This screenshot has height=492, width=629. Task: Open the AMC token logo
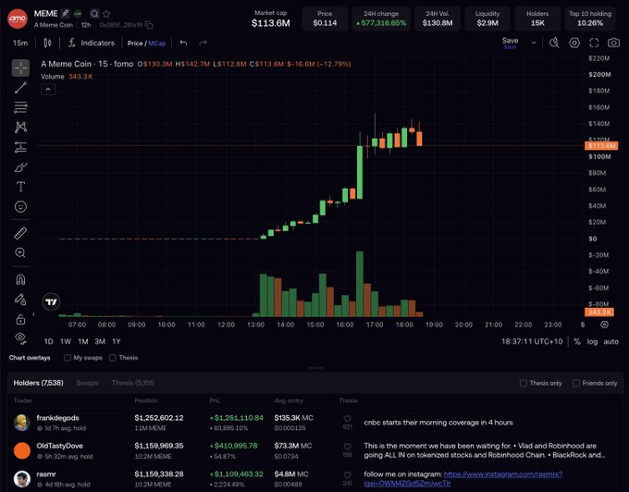click(18, 18)
